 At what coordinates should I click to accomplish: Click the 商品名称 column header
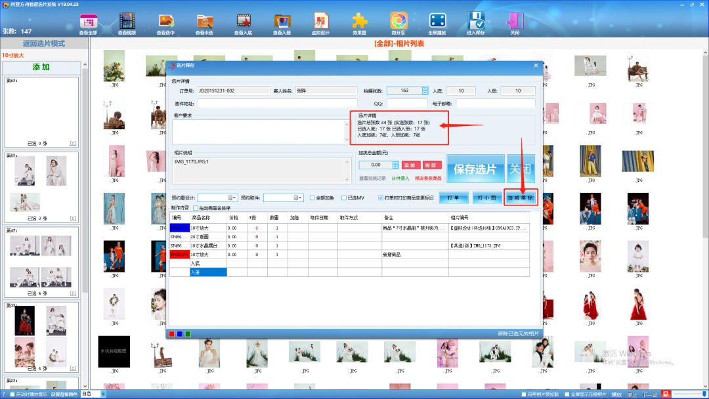(209, 218)
